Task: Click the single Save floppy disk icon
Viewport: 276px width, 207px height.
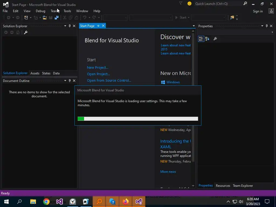Action: point(51,18)
